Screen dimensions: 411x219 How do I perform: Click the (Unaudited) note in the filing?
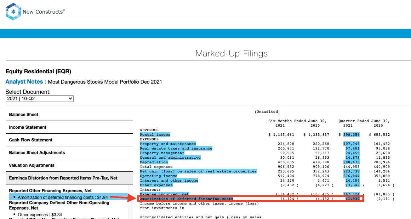point(267,112)
